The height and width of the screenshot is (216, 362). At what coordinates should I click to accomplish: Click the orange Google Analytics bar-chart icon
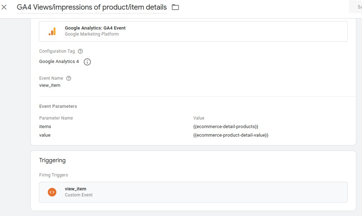(x=52, y=31)
